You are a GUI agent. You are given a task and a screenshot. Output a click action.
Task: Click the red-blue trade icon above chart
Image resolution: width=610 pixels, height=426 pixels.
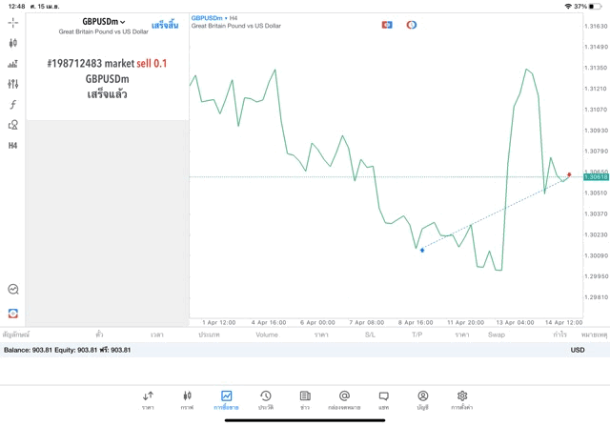pyautogui.click(x=387, y=25)
